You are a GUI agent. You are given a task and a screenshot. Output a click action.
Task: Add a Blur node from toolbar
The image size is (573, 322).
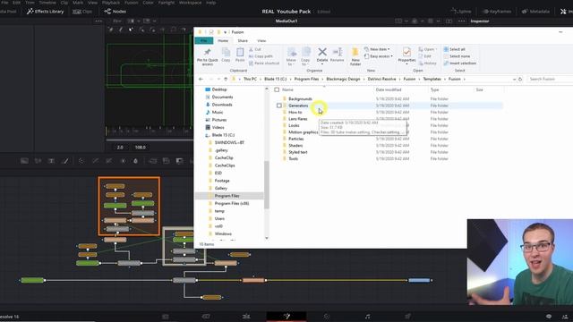click(135, 161)
